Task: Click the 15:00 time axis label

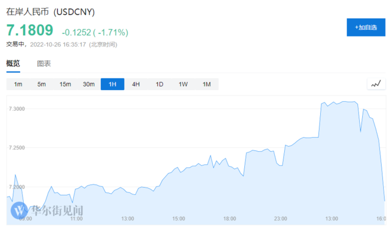Action: click(x=178, y=219)
